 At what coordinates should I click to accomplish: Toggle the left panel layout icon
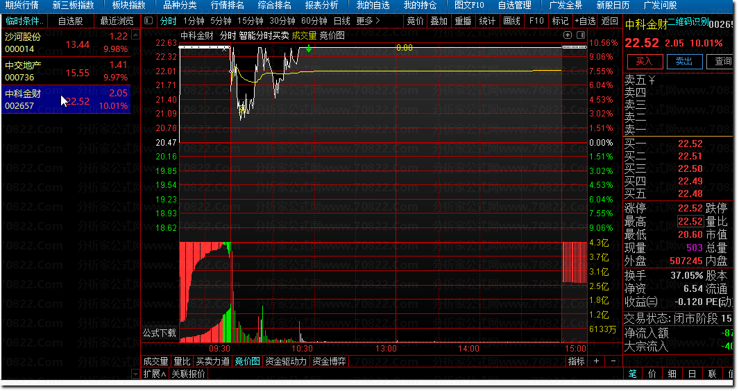coord(148,21)
